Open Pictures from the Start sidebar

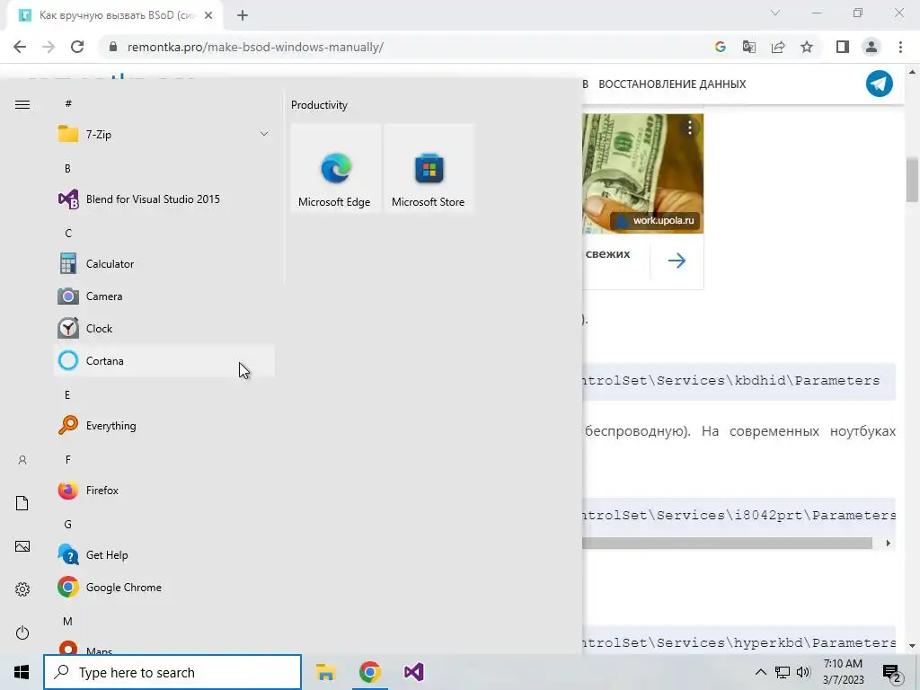[x=22, y=546]
